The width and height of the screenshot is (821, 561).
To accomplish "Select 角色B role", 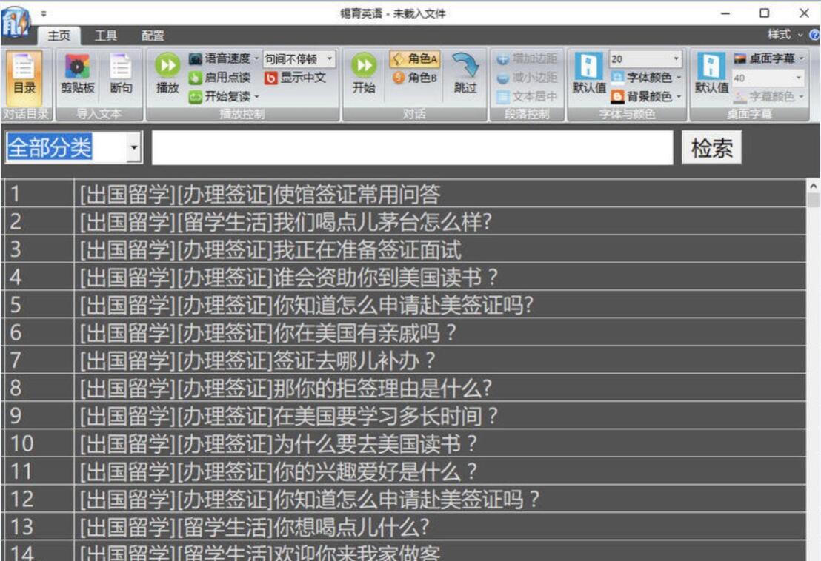I will point(415,78).
